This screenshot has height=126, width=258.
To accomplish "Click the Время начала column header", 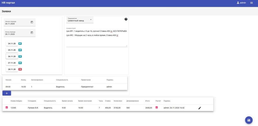I will (67, 101).
